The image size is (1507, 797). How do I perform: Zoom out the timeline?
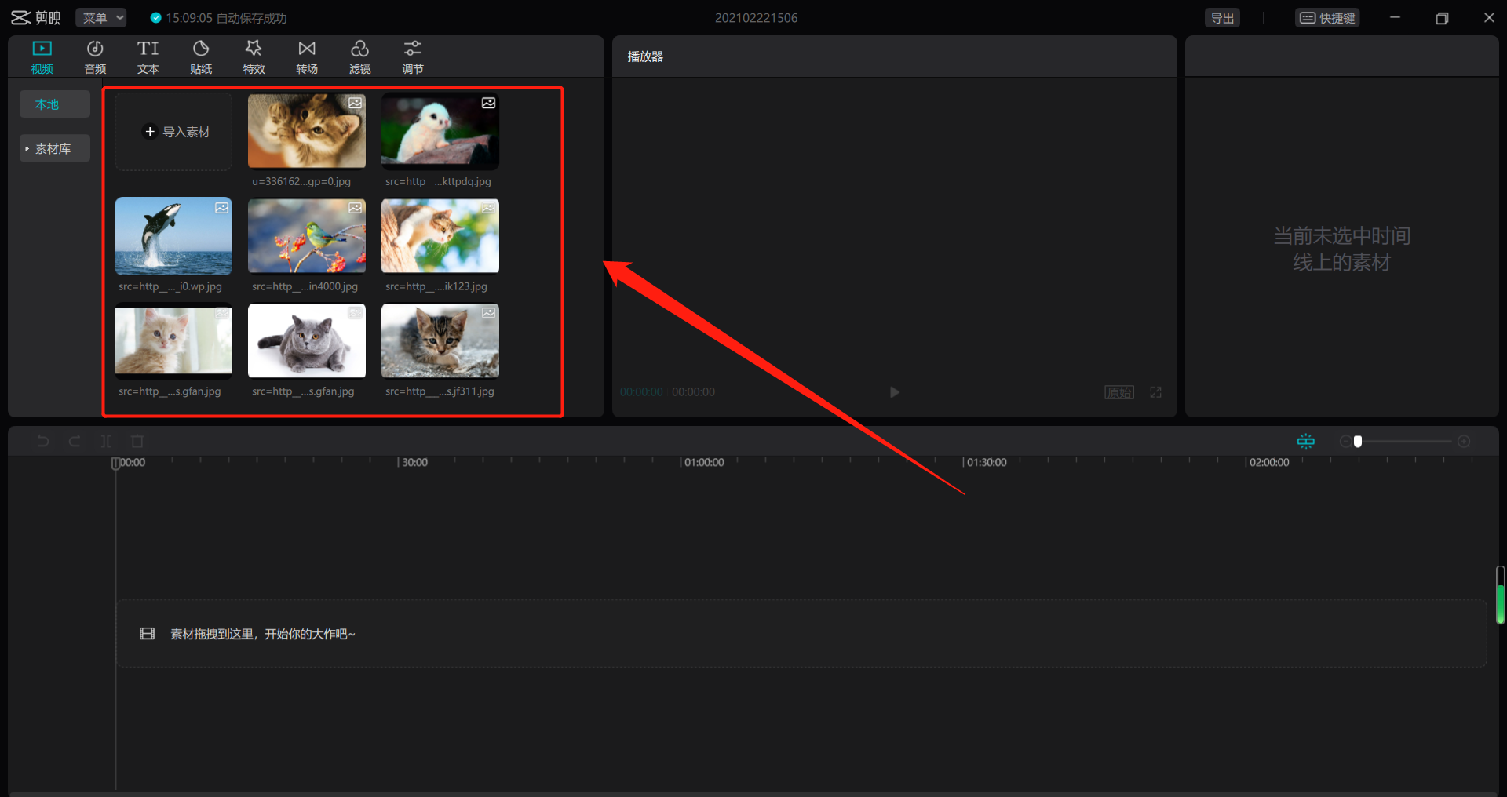coord(1345,442)
